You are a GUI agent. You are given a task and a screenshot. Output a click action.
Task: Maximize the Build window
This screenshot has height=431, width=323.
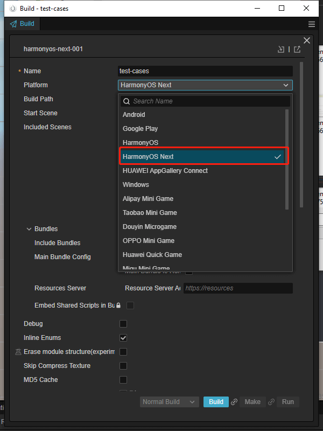282,8
